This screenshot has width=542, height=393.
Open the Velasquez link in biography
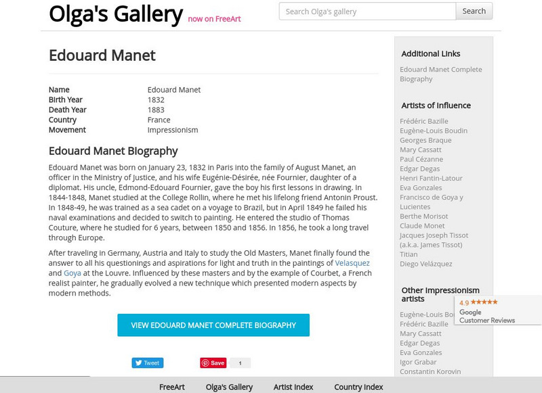pyautogui.click(x=352, y=263)
